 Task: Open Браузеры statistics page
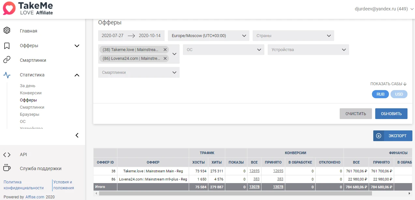[x=30, y=114]
